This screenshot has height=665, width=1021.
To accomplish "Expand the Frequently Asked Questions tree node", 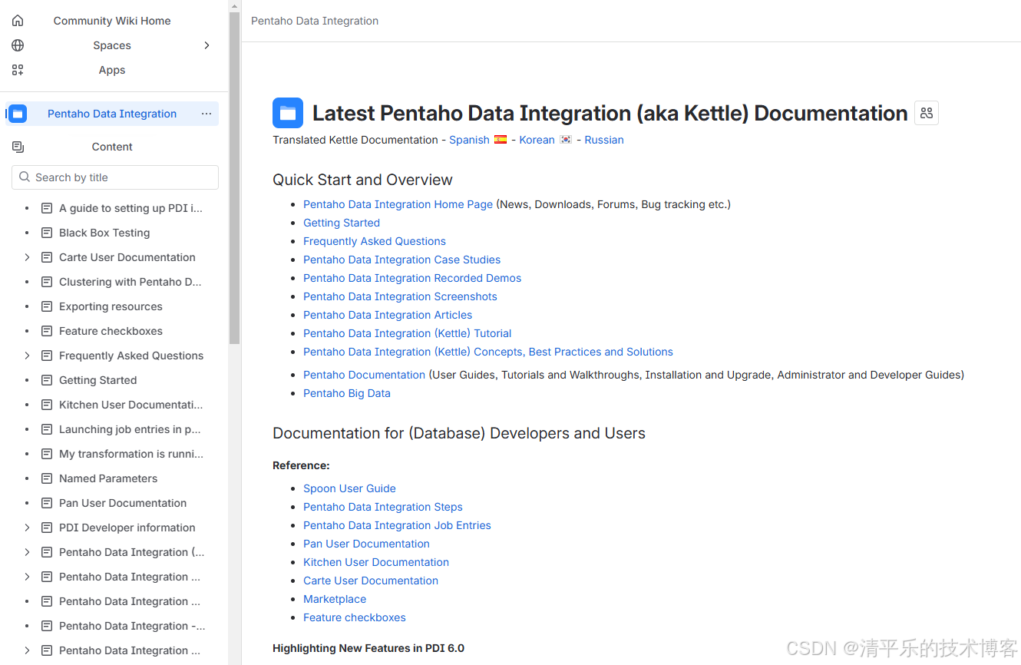I will point(27,356).
